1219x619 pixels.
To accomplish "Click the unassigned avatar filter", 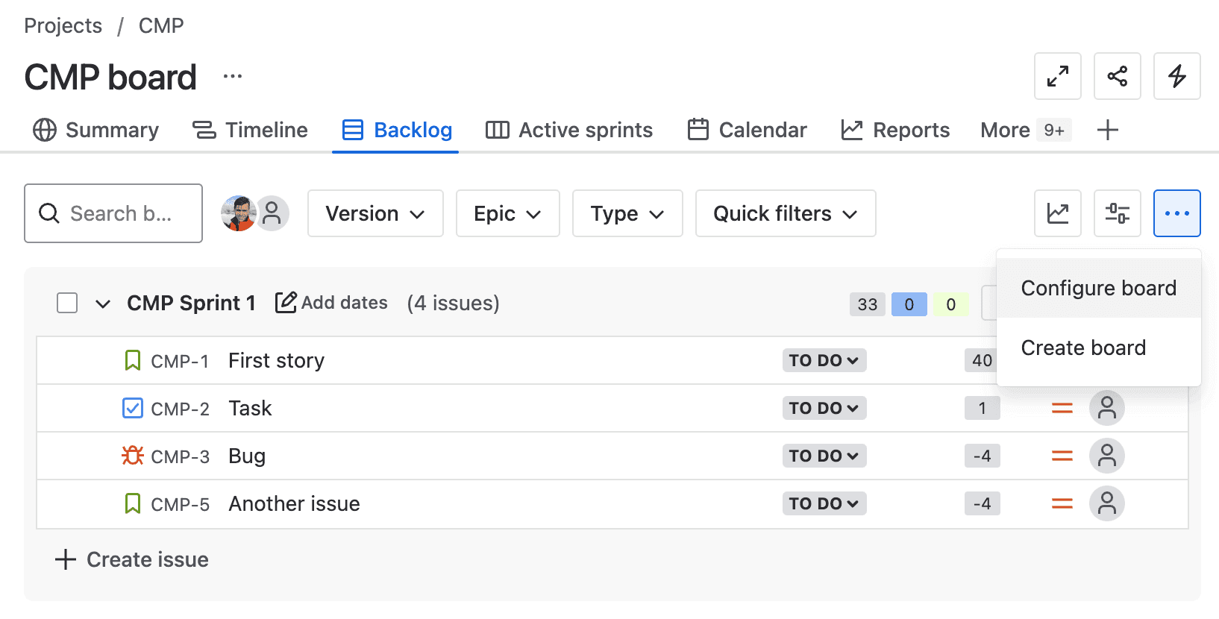I will point(272,213).
